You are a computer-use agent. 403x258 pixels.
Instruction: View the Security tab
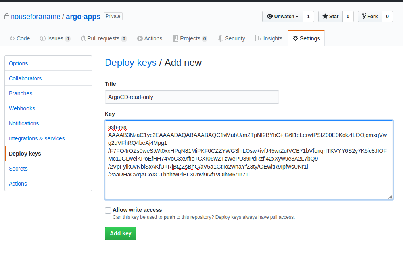pyautogui.click(x=231, y=38)
